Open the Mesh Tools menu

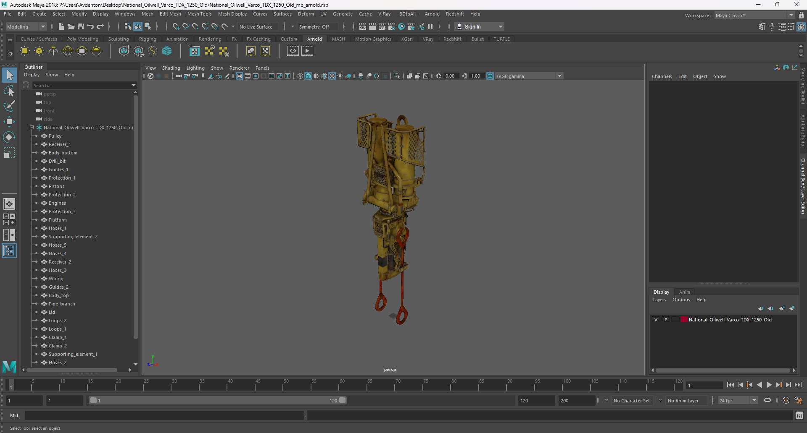click(x=199, y=14)
